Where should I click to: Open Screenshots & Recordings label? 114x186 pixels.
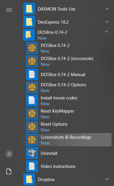click(66, 137)
